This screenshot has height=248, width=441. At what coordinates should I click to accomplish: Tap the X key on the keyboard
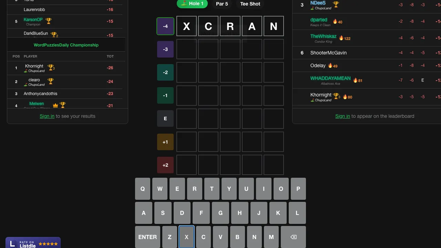click(186, 237)
